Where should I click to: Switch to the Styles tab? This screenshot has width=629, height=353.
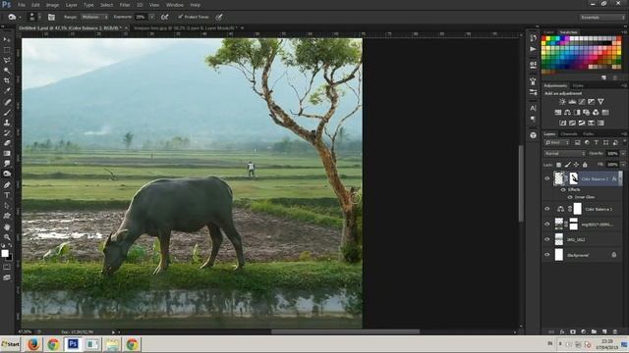click(x=578, y=85)
